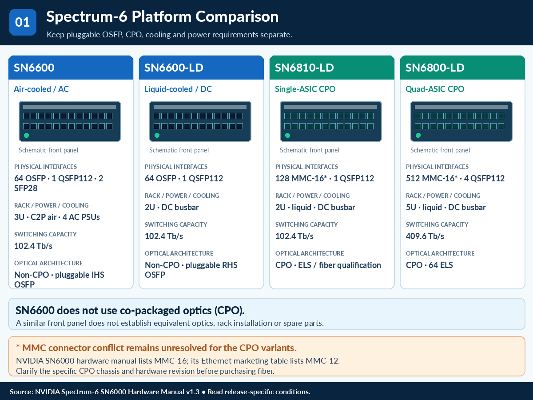Click the Single-ASIC CPO subtitle
Image resolution: width=533 pixels, height=400 pixels.
point(305,89)
